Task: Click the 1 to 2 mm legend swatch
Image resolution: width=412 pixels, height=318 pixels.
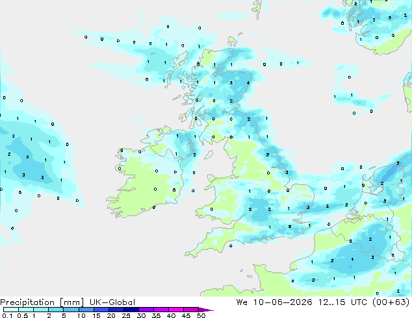Action: (x=41, y=310)
